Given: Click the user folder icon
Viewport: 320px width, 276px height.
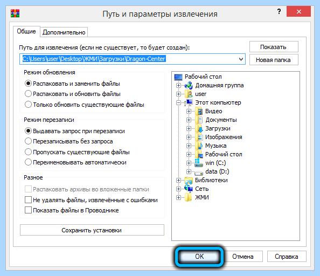Looking at the screenshot, I should tap(189, 94).
